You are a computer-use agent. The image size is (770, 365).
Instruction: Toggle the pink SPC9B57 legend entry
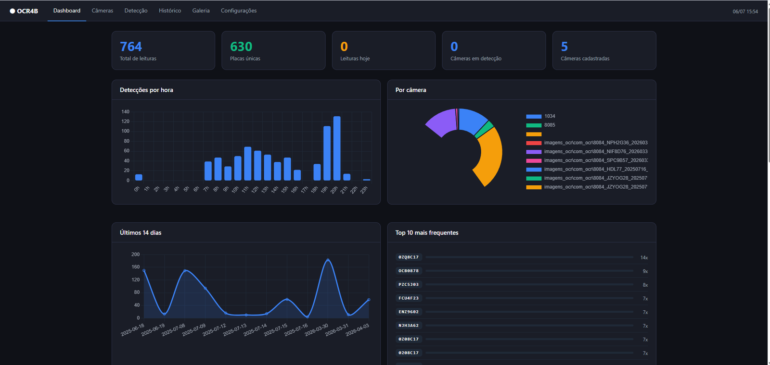587,160
